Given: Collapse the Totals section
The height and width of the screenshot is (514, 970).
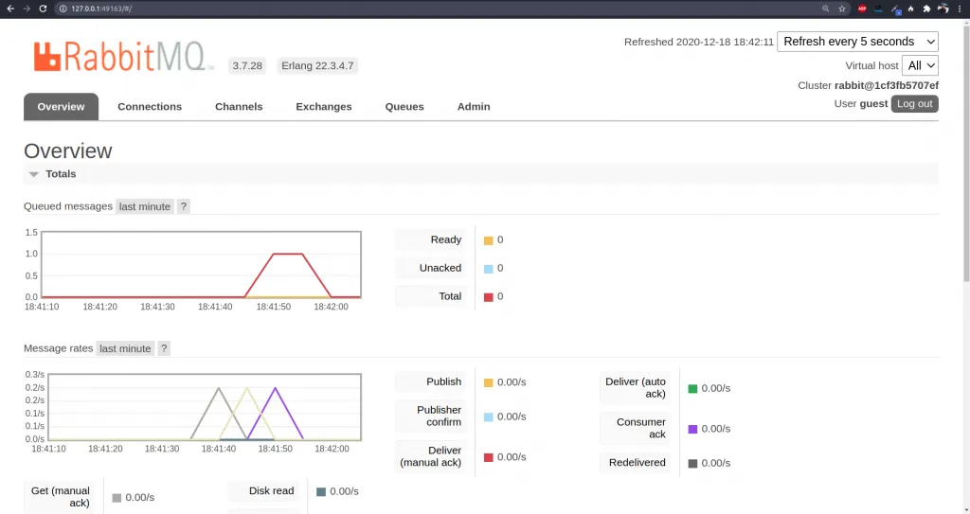Looking at the screenshot, I should pyautogui.click(x=34, y=174).
